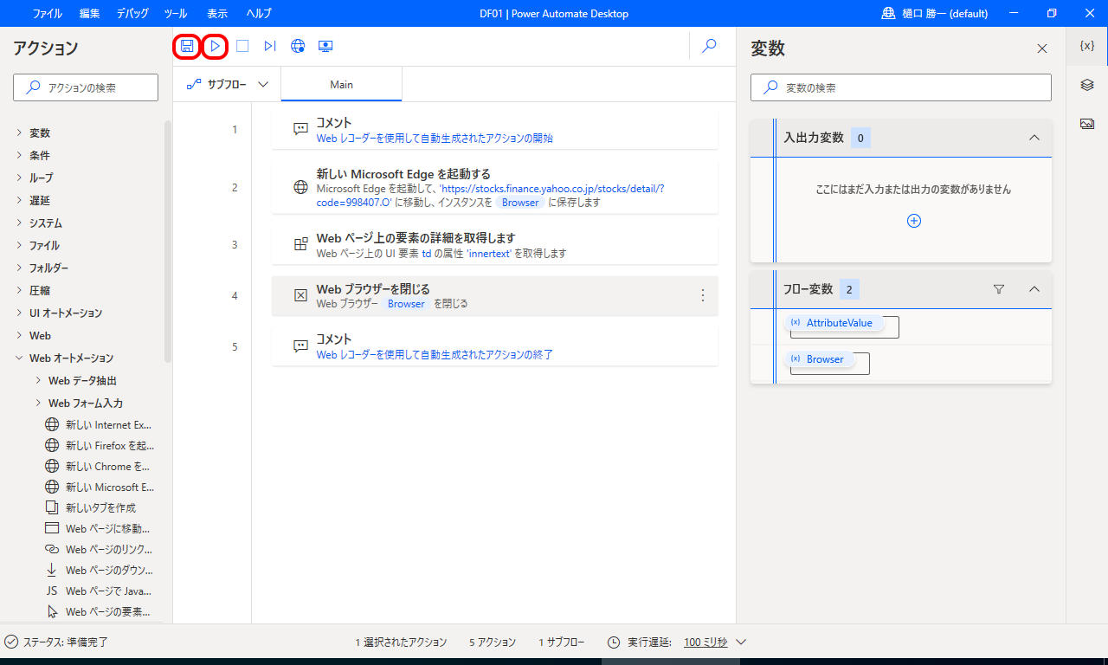This screenshot has width=1108, height=665.
Task: Select the 新しい Microsoft Edge を起動する step
Action: click(494, 187)
